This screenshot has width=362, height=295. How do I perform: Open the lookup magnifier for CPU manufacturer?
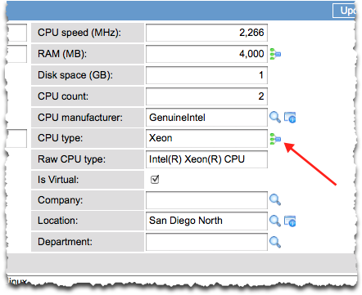pos(275,118)
